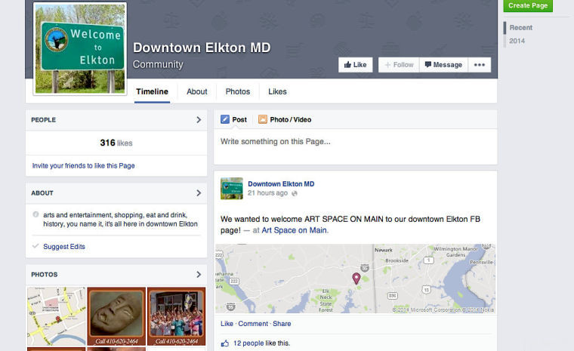The height and width of the screenshot is (351, 574).
Task: Open the Welcome to Elkton profile picture
Action: [80, 48]
